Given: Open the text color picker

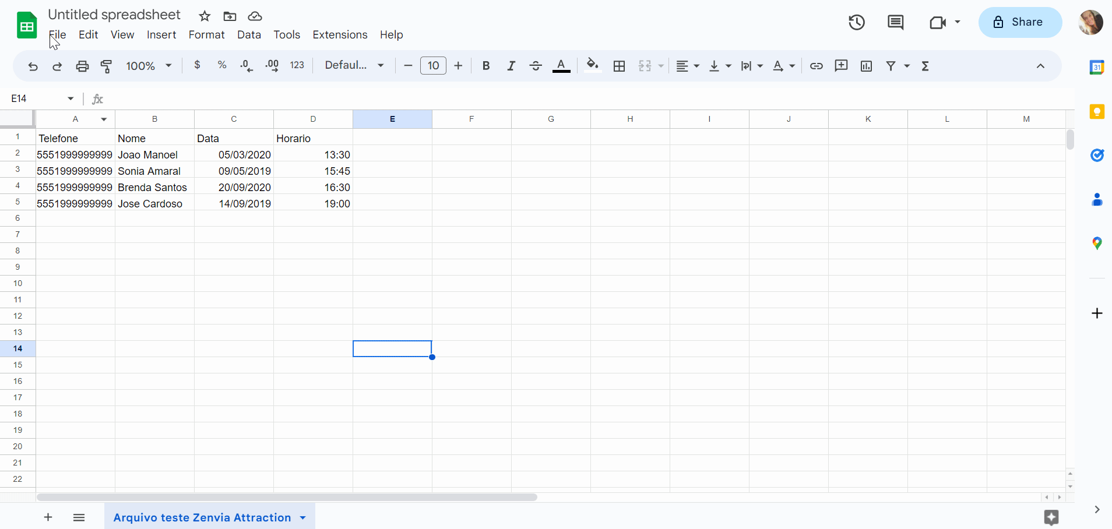Looking at the screenshot, I should click(561, 66).
